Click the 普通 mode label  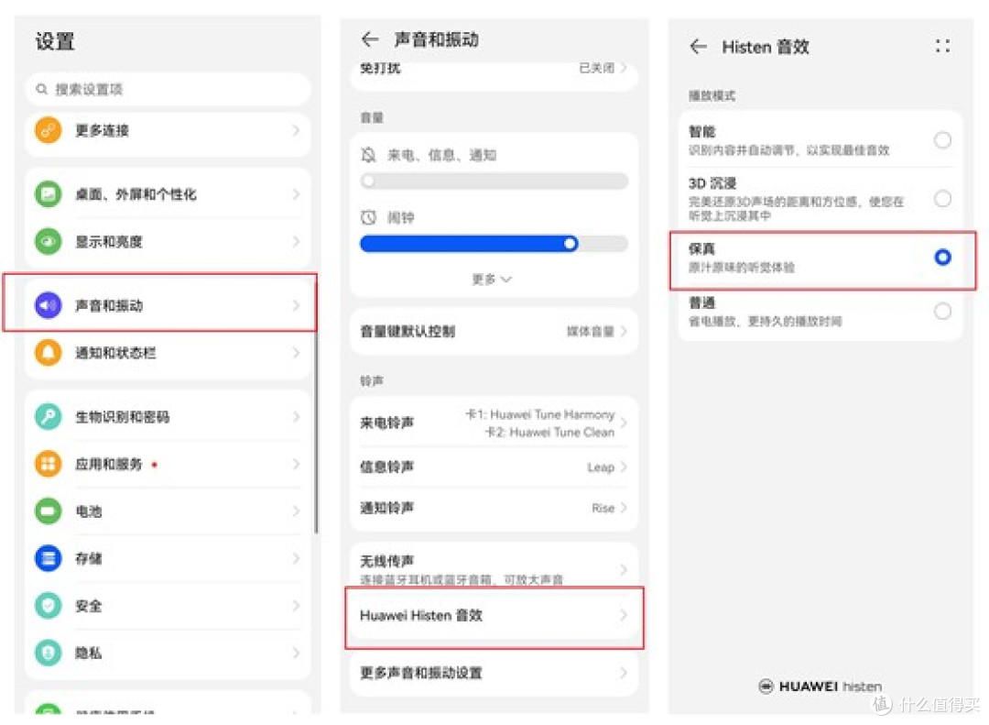pyautogui.click(x=701, y=302)
